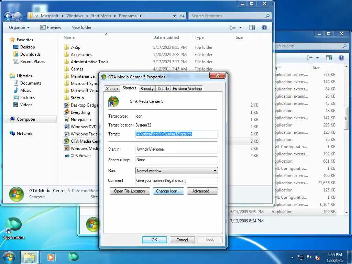Image resolution: width=352 pixels, height=264 pixels.
Task: Click the media player taskbar icon
Action: click(x=51, y=257)
